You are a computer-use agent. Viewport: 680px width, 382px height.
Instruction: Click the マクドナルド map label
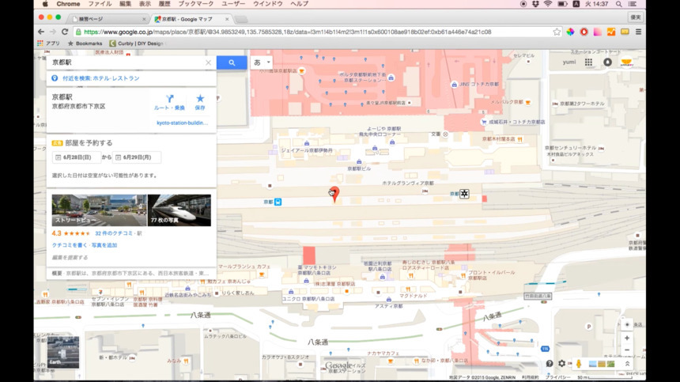tap(413, 296)
